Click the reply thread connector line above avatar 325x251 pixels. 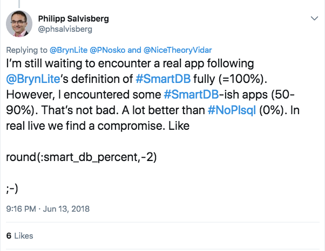(19, 4)
